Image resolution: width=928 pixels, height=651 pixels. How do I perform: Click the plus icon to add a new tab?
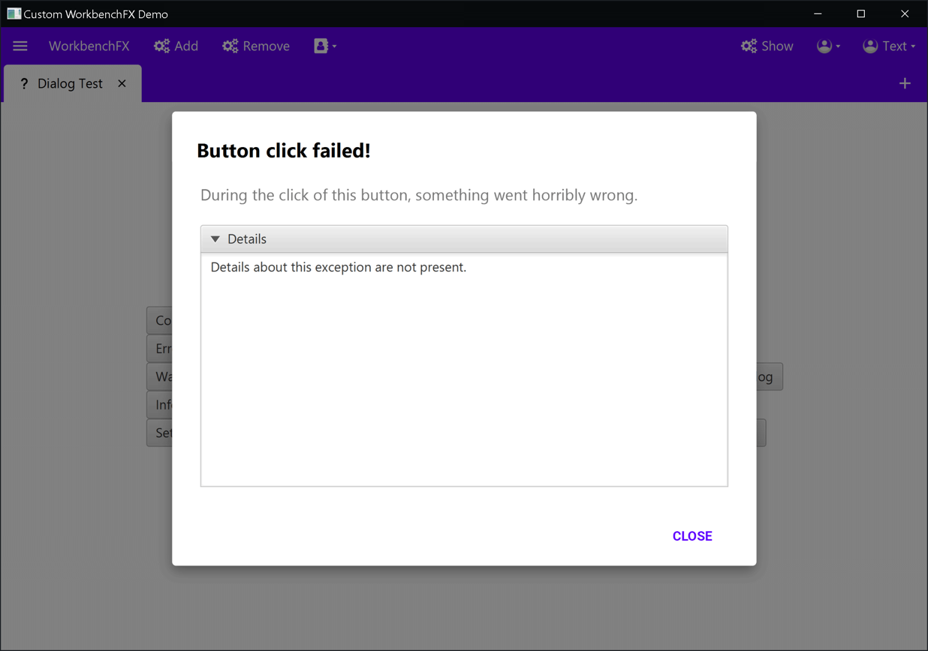point(905,83)
